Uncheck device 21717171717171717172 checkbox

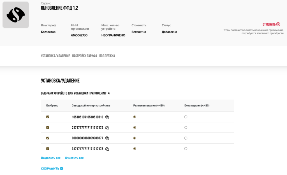click(x=48, y=128)
